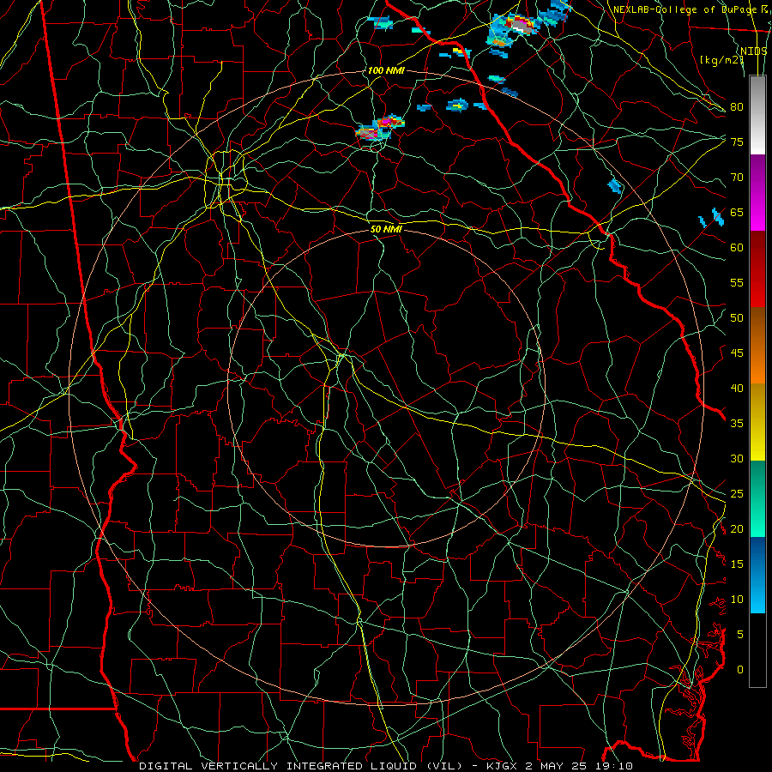Click scale value 30 on the legend
Screen dimensions: 772x772
tap(737, 458)
